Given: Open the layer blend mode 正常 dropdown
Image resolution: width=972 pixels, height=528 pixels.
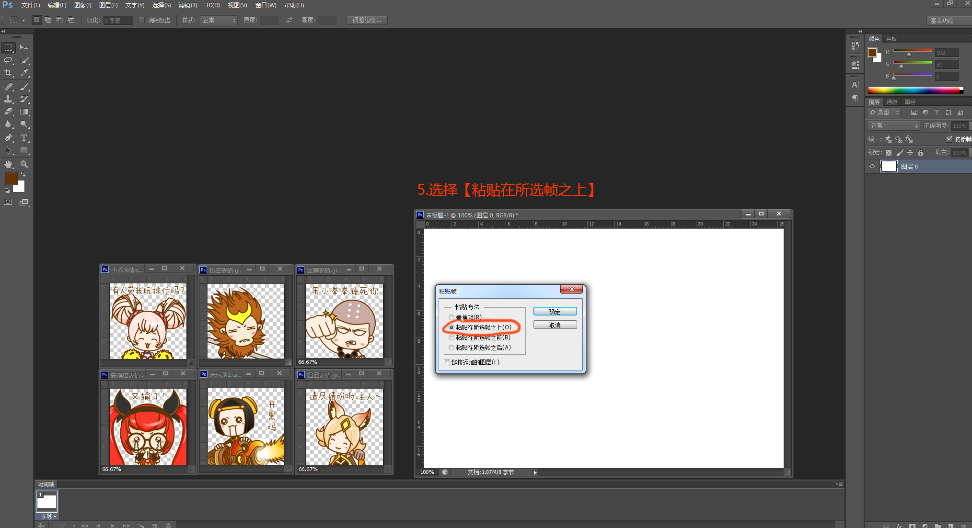Looking at the screenshot, I should [x=894, y=125].
